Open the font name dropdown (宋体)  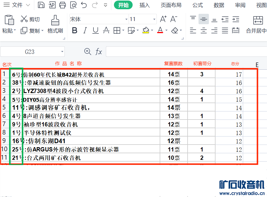pos(126,19)
